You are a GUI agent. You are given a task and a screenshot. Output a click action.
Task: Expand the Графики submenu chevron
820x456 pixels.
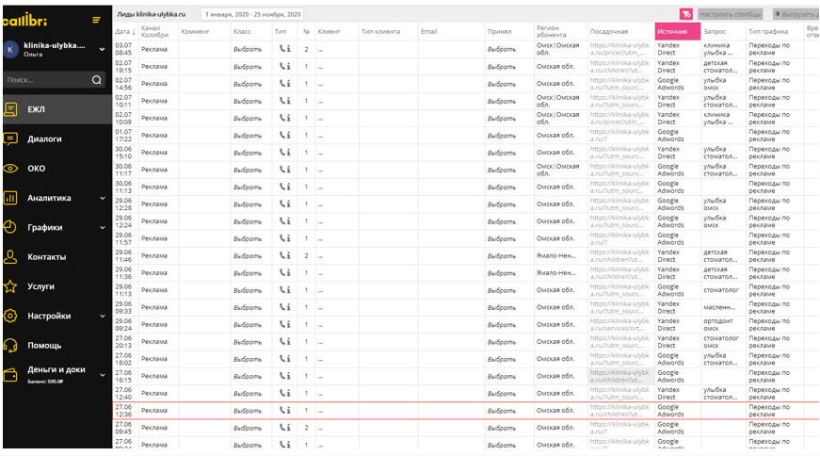(103, 227)
